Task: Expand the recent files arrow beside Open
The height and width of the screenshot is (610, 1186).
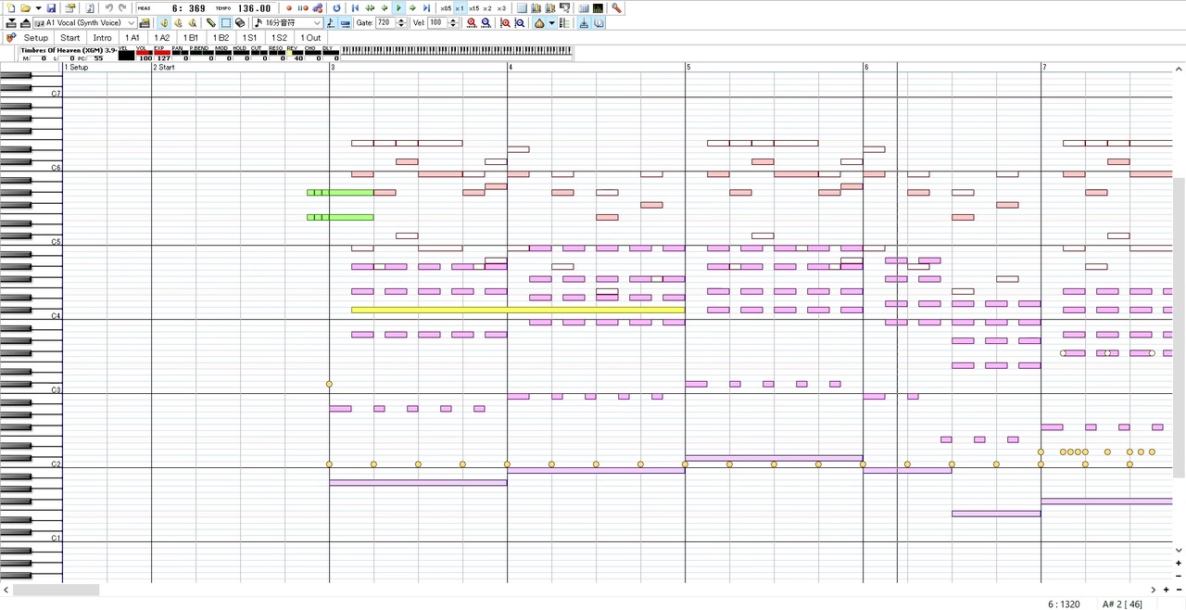Action: click(x=37, y=8)
